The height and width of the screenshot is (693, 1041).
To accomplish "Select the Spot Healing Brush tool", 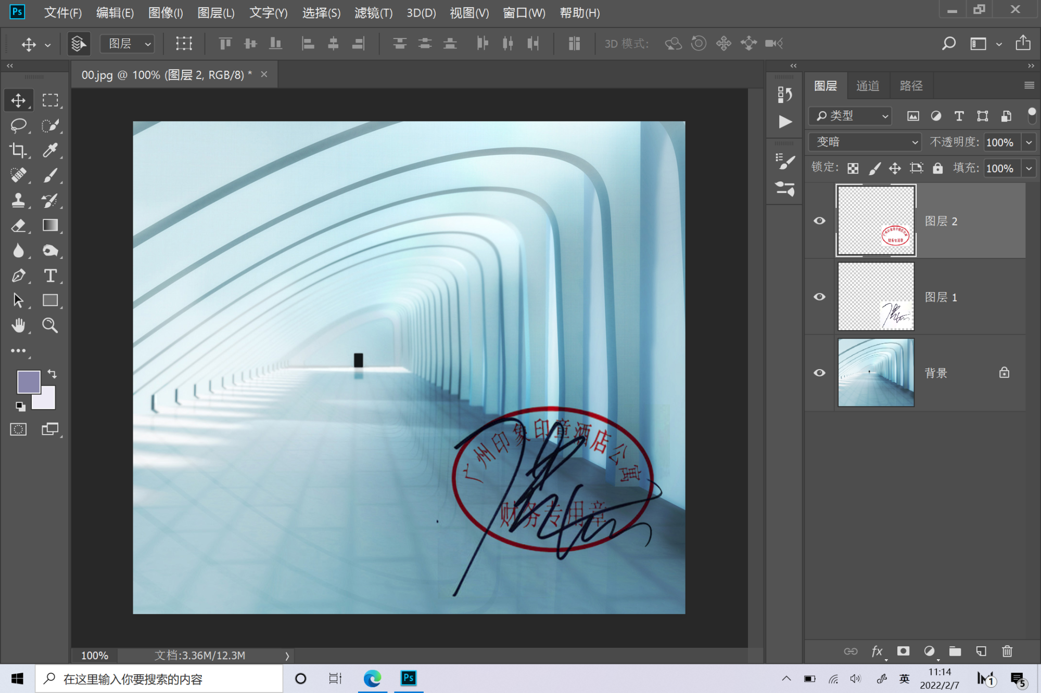I will point(18,175).
